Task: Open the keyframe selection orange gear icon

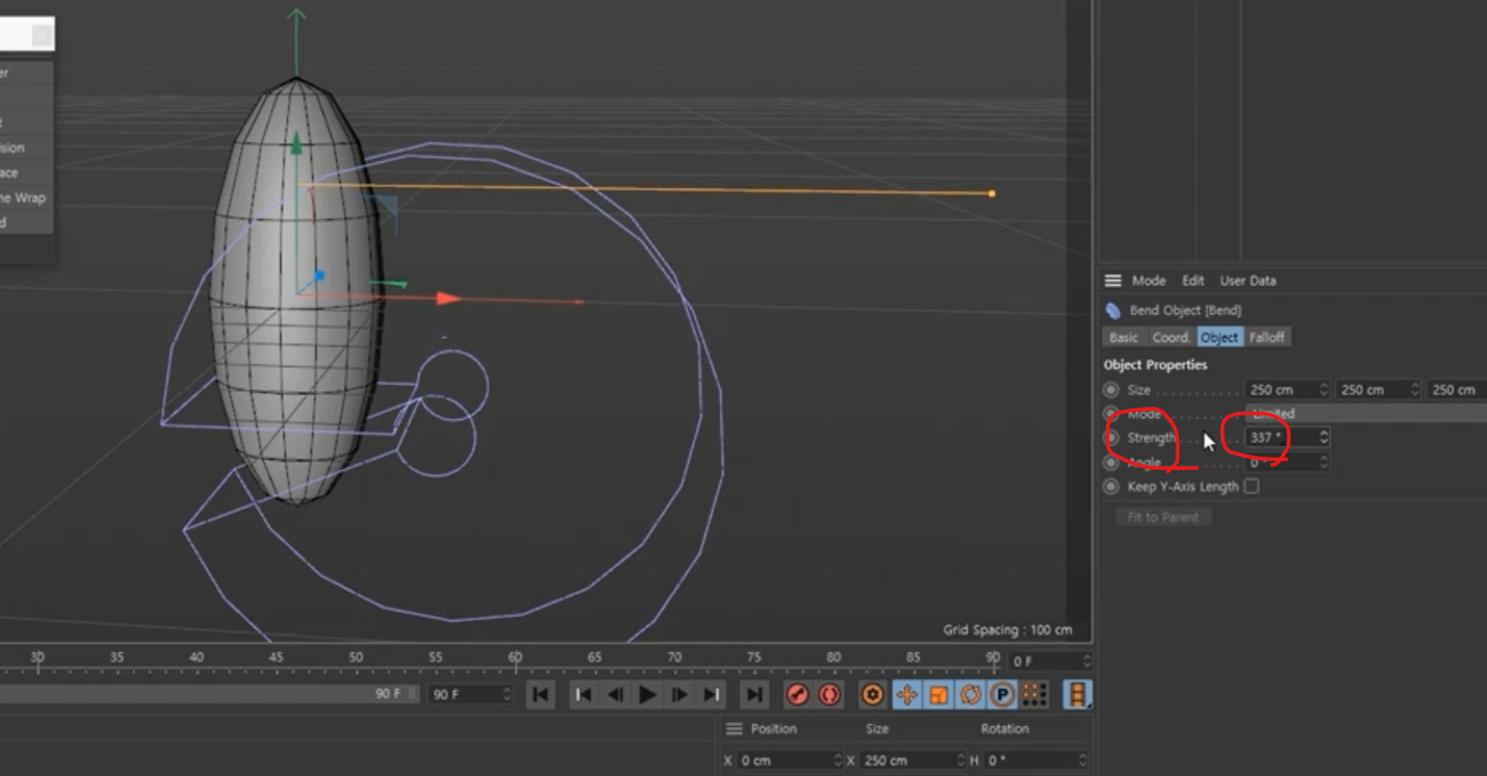Action: point(873,695)
